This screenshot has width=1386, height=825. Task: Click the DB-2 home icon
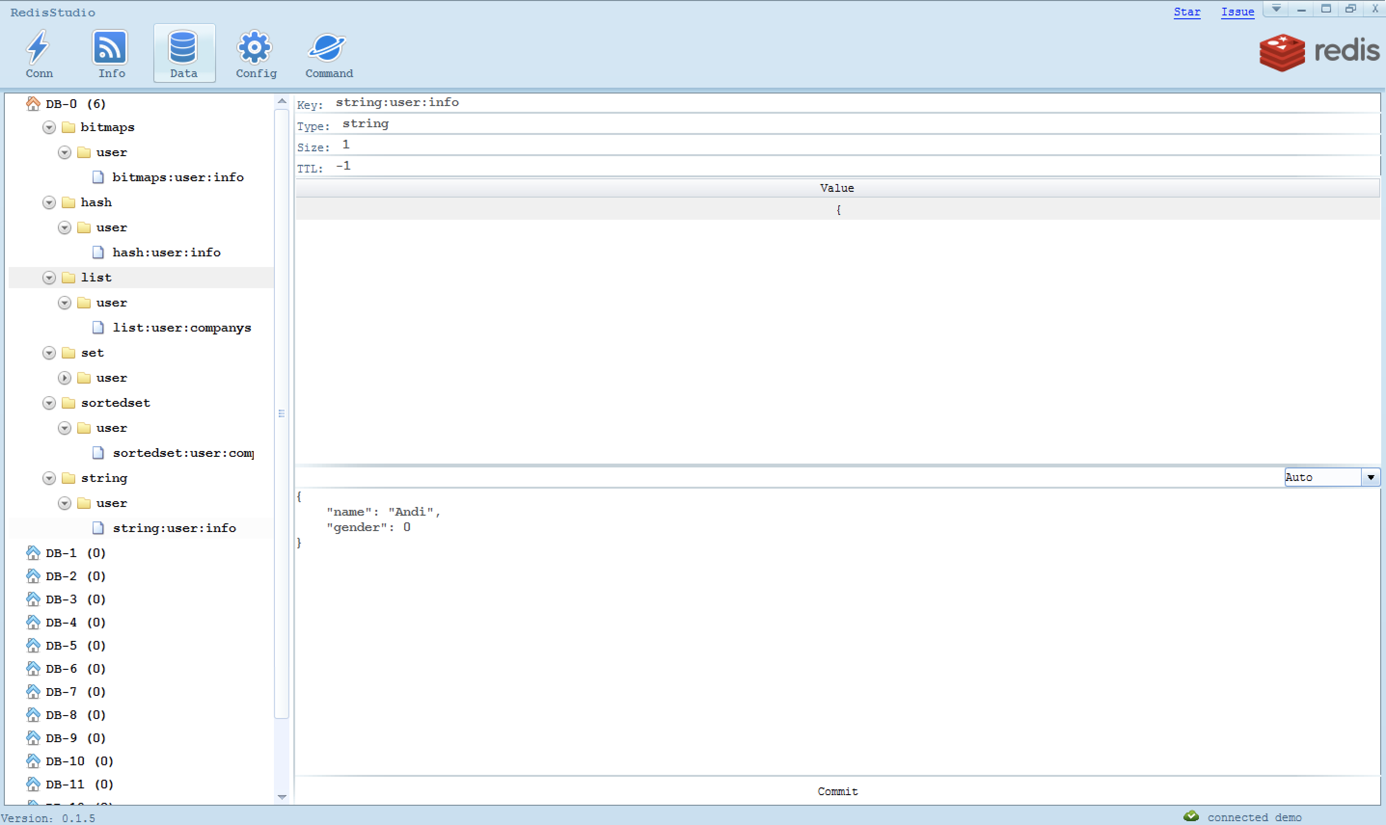point(33,576)
